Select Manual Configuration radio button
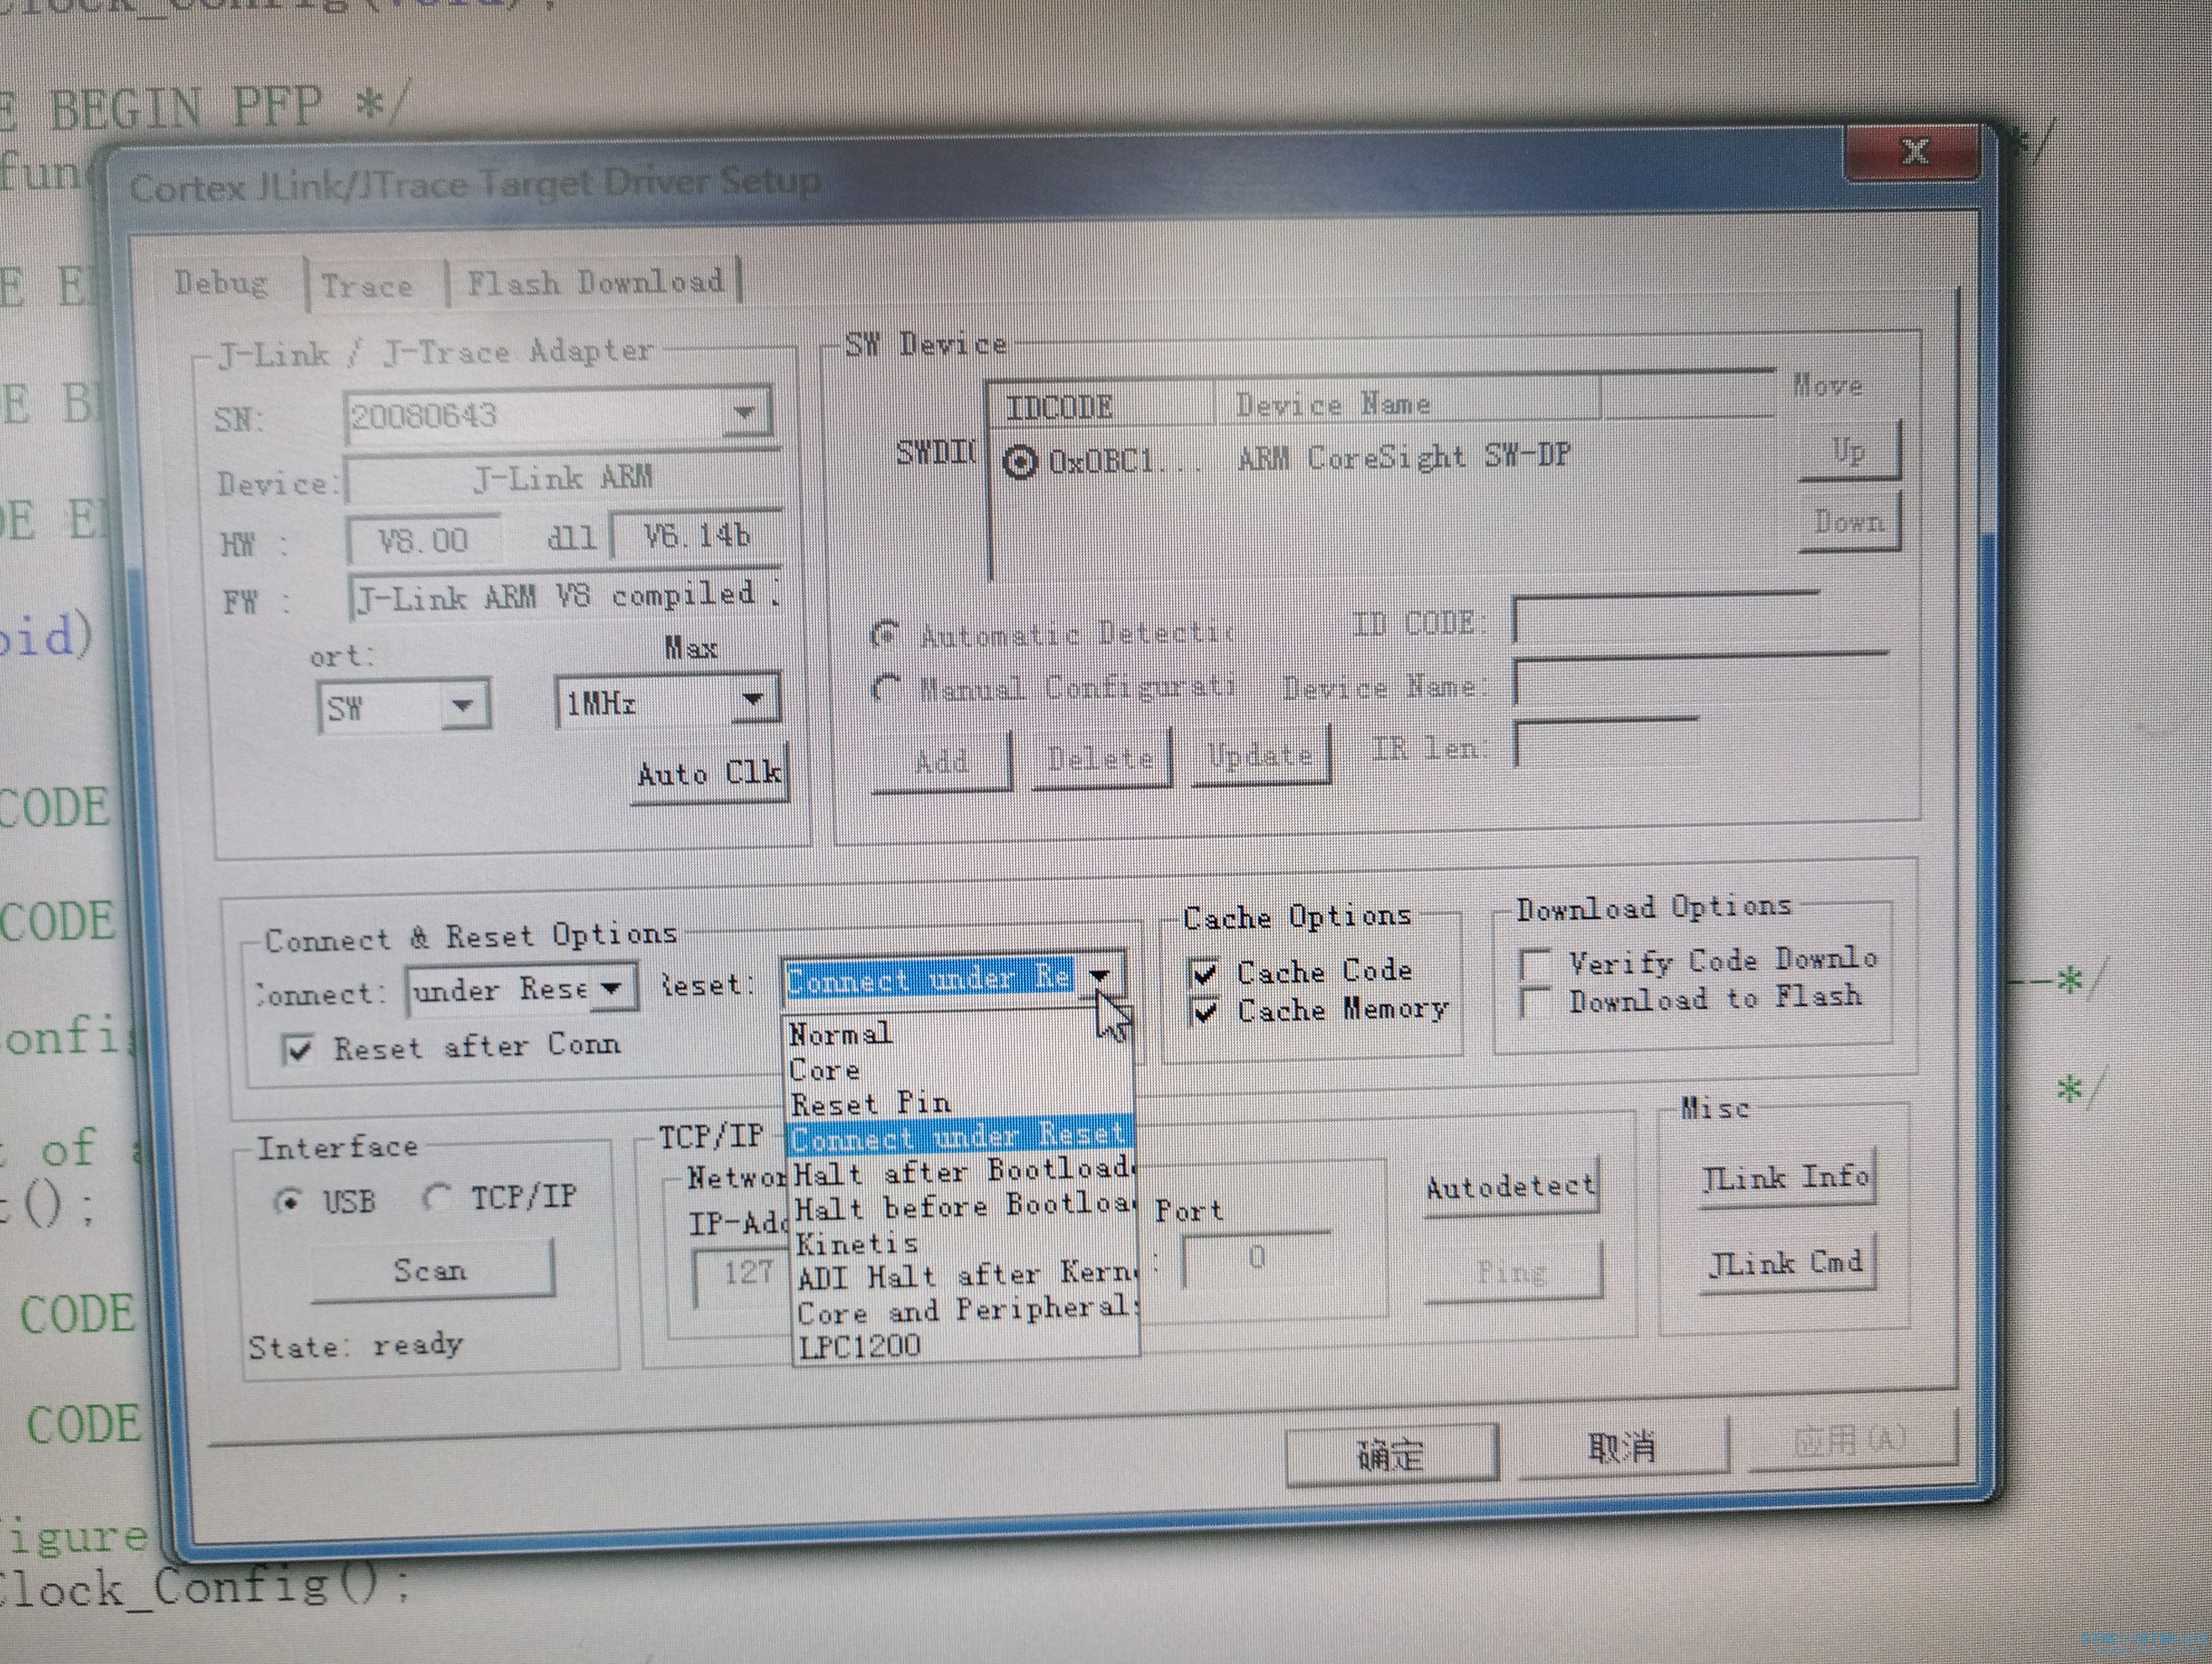The width and height of the screenshot is (2212, 1664). click(x=885, y=688)
